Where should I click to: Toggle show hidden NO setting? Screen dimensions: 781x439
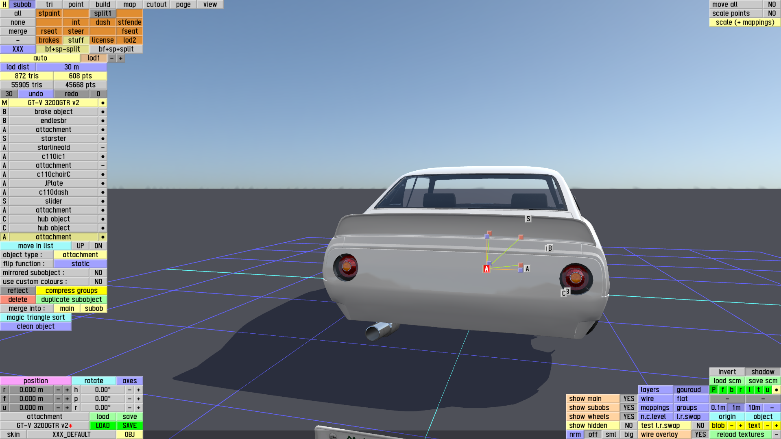tap(628, 426)
